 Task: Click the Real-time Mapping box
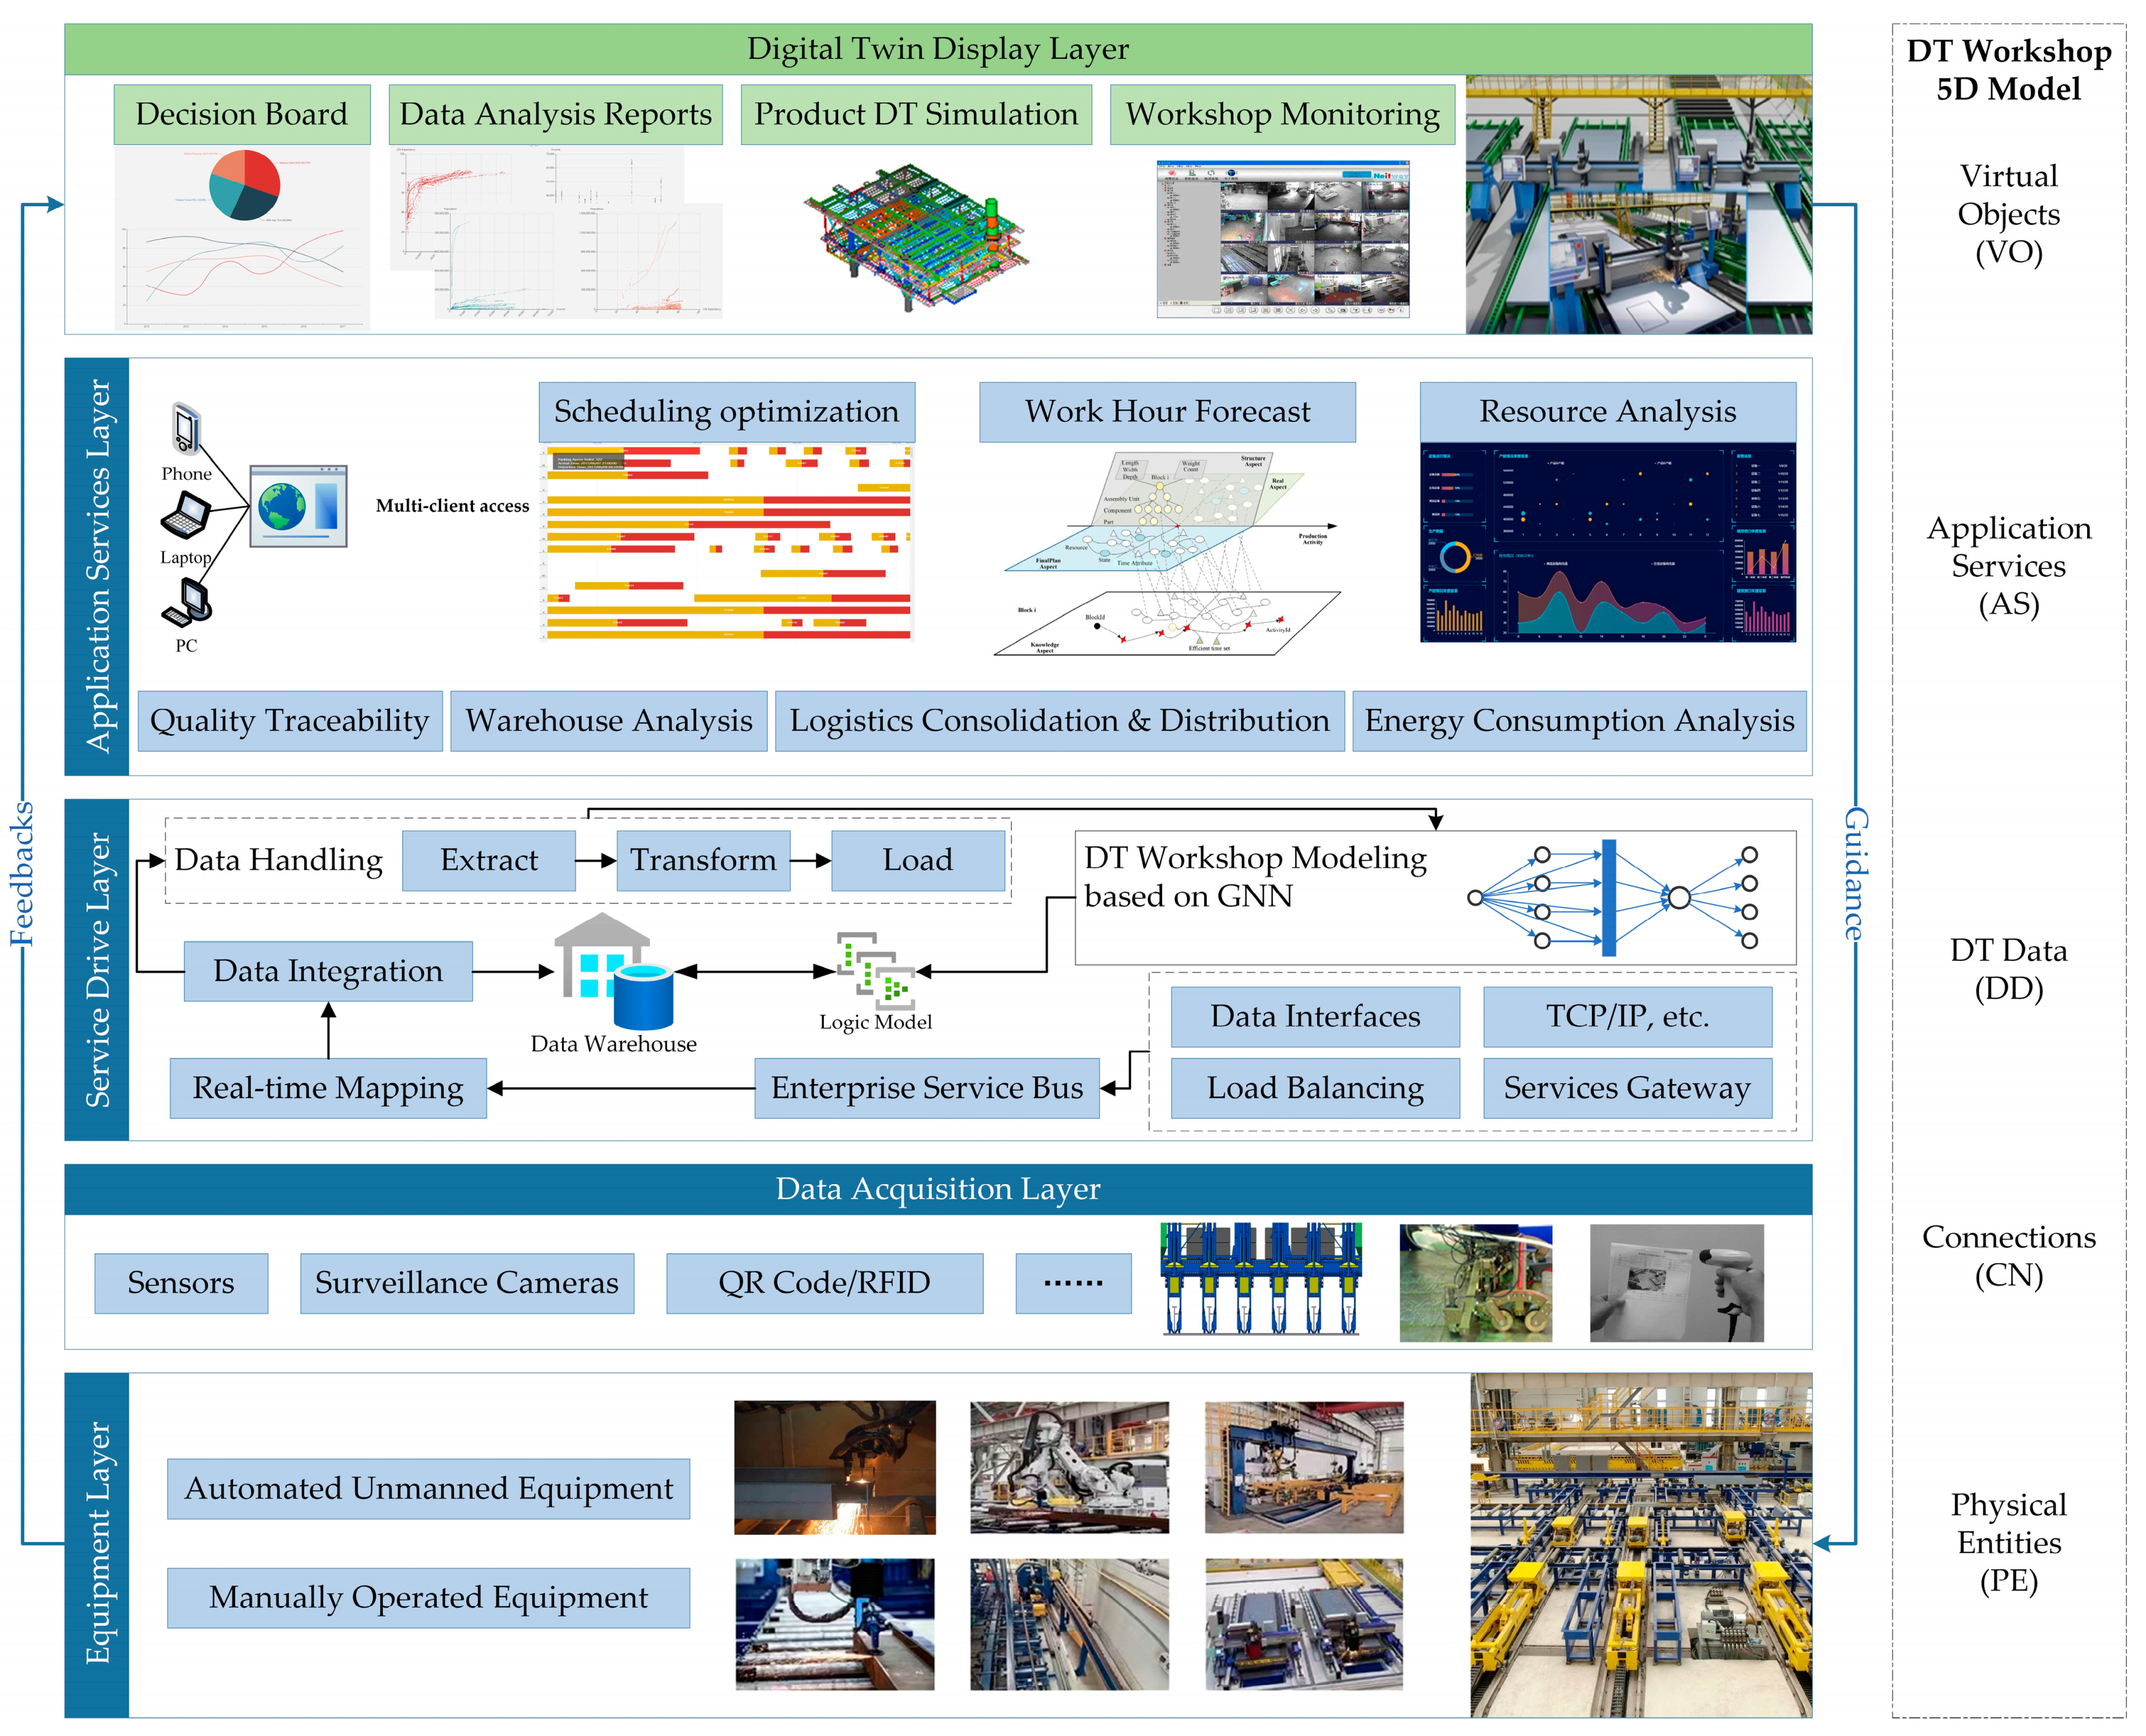coord(328,1088)
